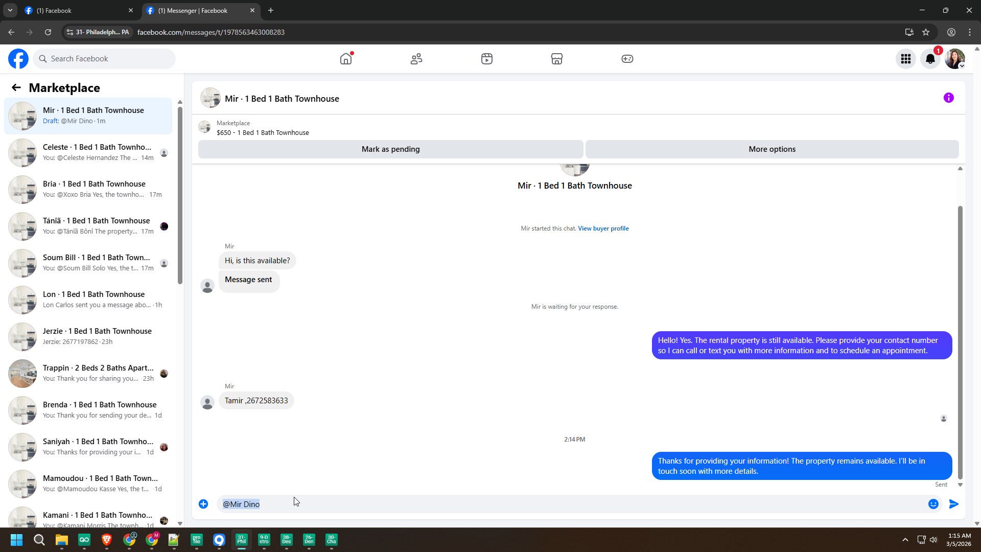The image size is (981, 552).
Task: Choose an emoji in the message composer
Action: pyautogui.click(x=933, y=504)
